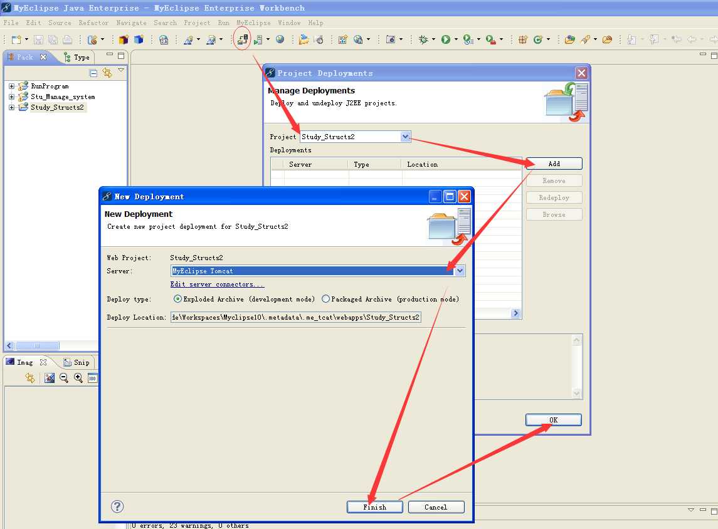Click Link with Editor icon in Package Explorer
This screenshot has width=718, height=529.
107,72
